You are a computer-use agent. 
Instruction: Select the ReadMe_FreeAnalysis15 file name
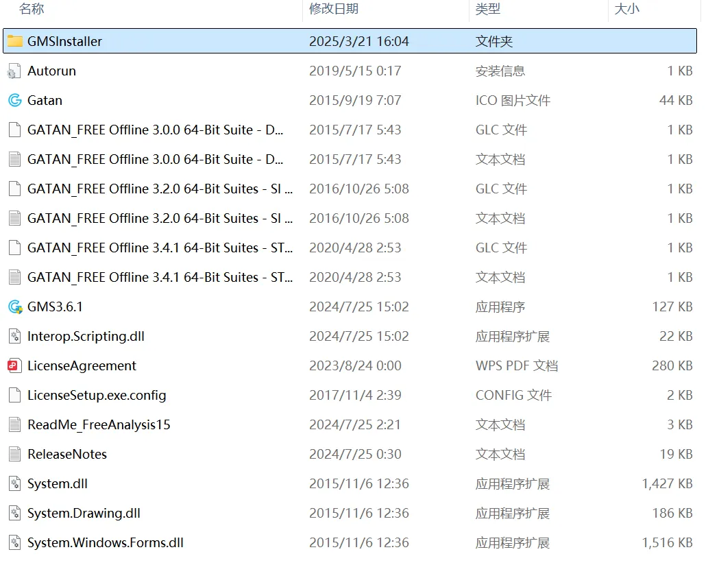99,424
